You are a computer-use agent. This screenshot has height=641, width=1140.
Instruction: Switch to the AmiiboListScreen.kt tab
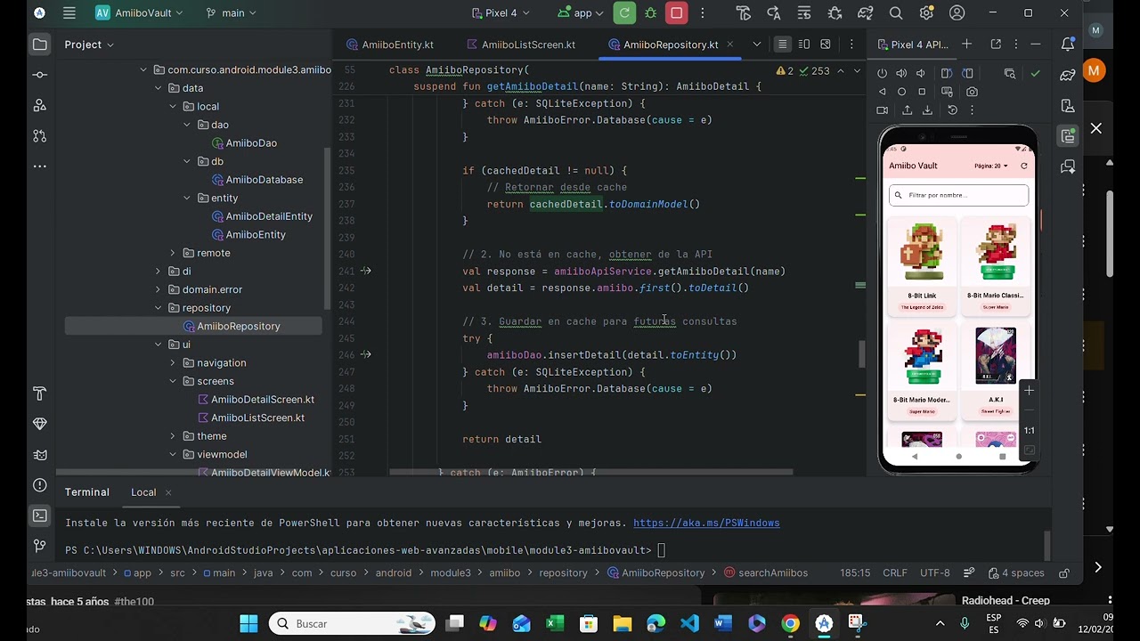(x=520, y=45)
